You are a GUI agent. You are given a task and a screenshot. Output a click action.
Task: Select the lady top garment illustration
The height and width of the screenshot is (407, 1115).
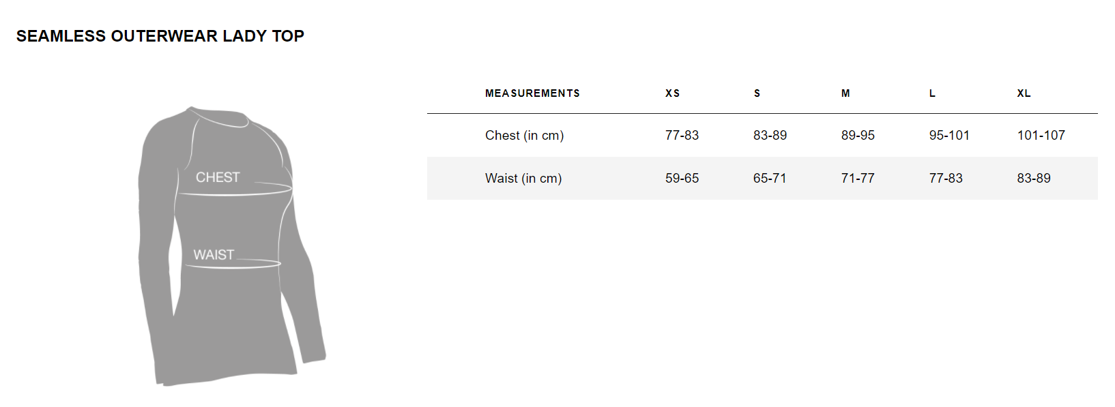(x=232, y=246)
